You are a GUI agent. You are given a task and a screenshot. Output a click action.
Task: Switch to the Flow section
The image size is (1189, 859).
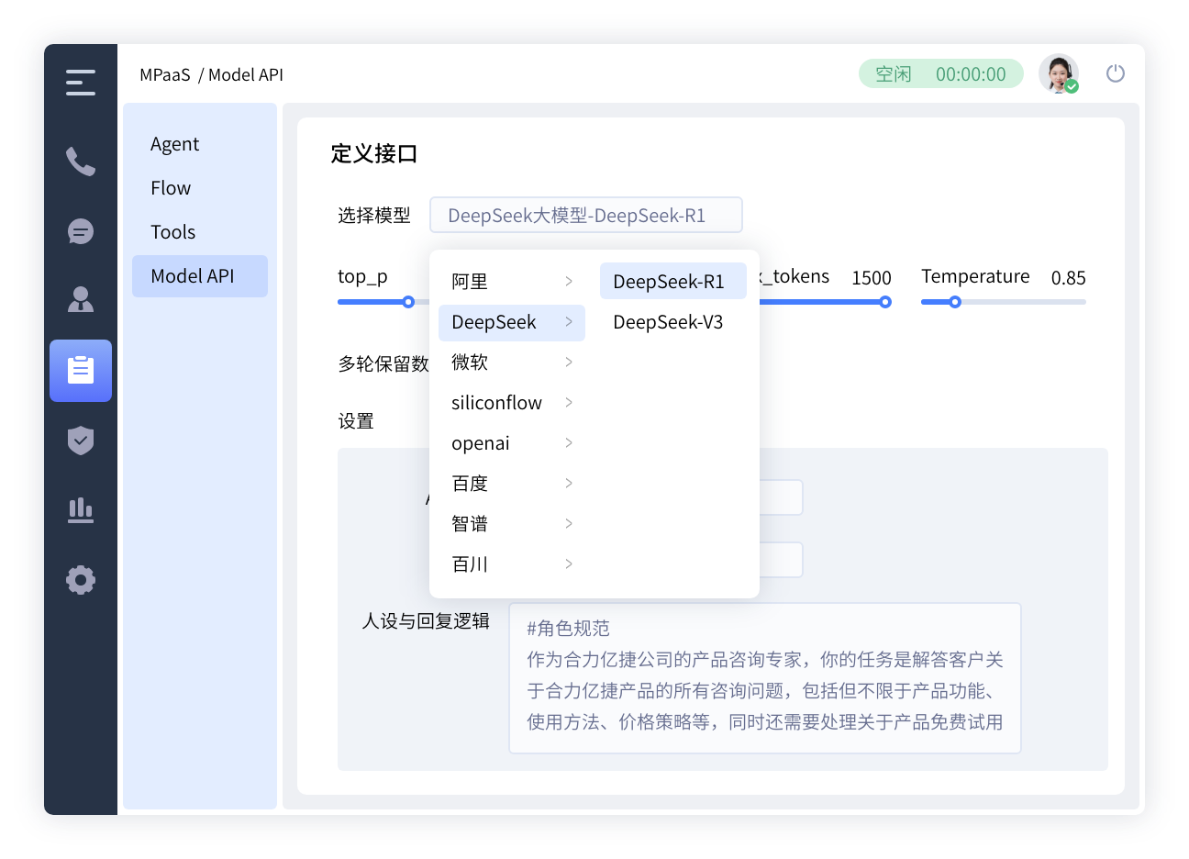pos(171,188)
